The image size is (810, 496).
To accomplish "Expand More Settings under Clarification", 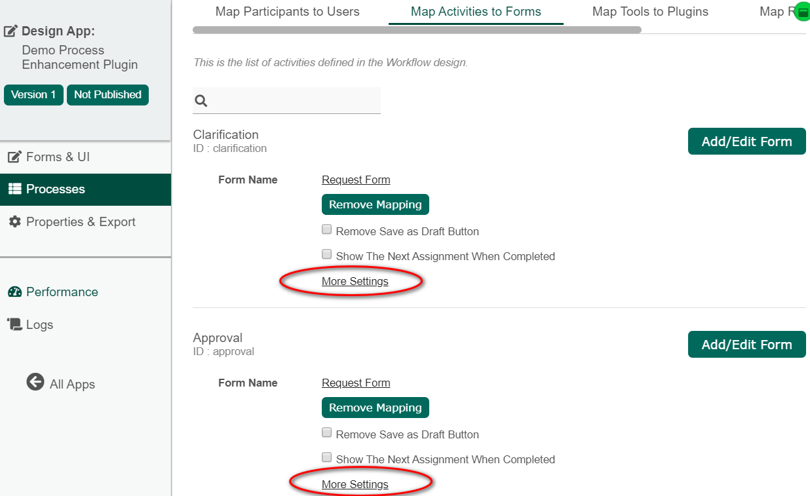I will [355, 282].
